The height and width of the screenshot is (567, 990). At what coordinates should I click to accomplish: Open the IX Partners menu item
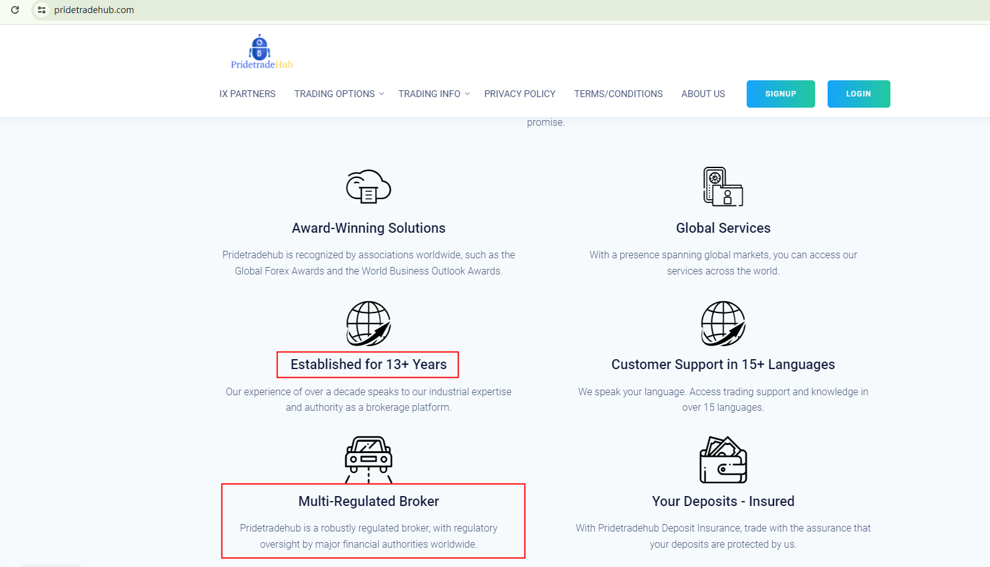(x=247, y=94)
